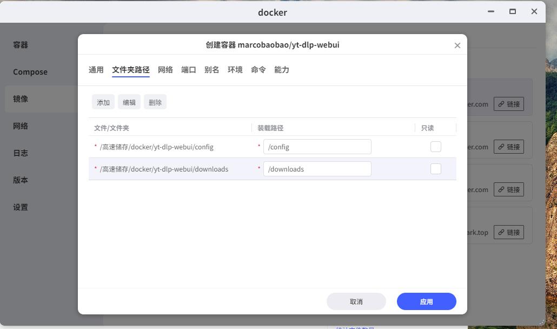Click the 编辑 button

(129, 102)
